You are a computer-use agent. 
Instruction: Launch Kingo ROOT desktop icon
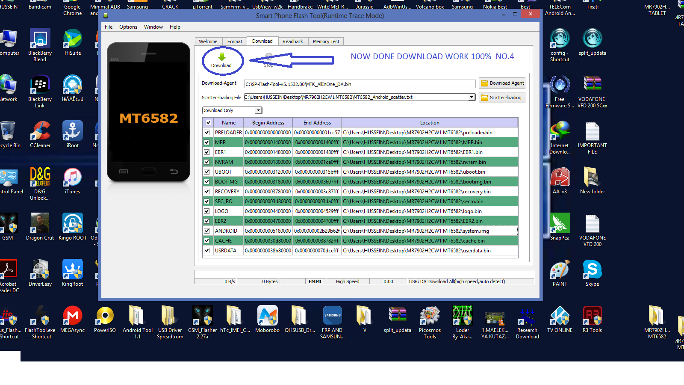[x=73, y=227]
